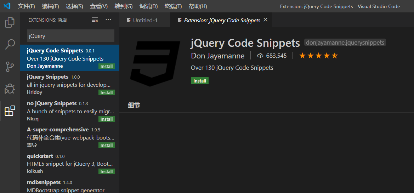
Task: Select mdbsnippets 1.4.0 list entry
Action: click(x=70, y=185)
